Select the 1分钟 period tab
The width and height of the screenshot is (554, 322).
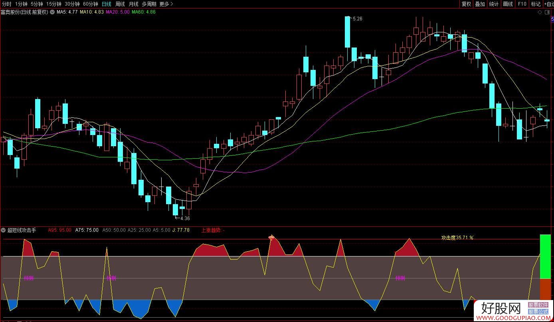[x=21, y=4]
